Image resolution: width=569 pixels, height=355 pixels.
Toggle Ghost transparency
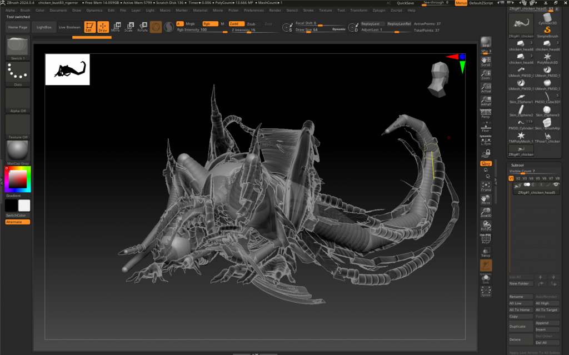486,266
